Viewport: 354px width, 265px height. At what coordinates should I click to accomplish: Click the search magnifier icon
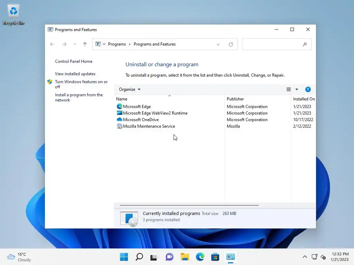click(305, 45)
